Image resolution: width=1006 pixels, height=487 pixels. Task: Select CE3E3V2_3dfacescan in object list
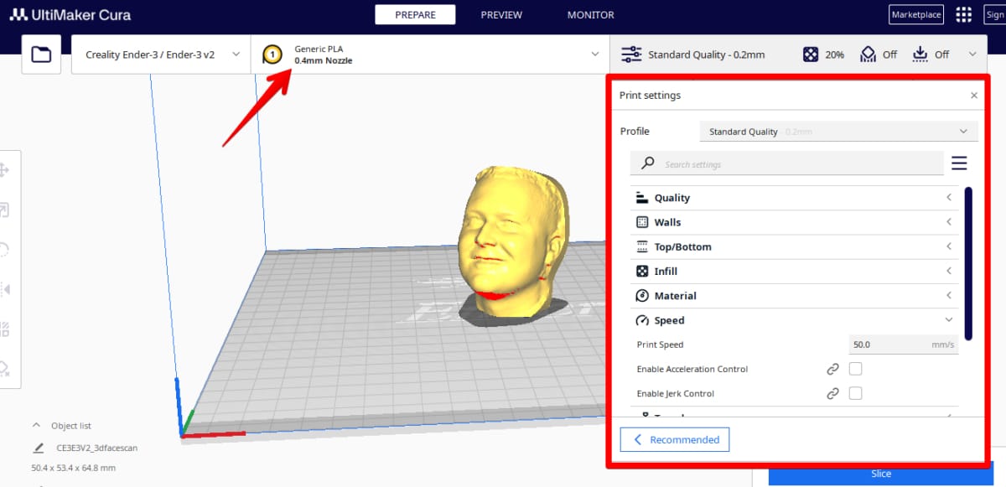(96, 448)
